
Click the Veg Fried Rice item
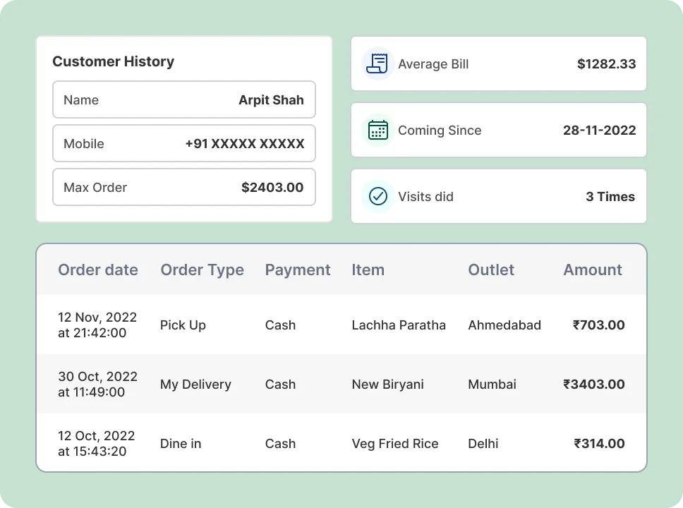[395, 444]
